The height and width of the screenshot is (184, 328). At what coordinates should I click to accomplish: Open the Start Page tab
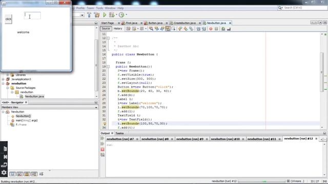[x=108, y=23]
